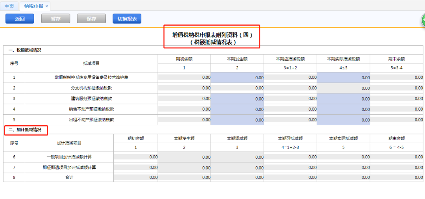
Task: Edit 本期发生额 for 出租不动产预征缴纳税款
Action: point(237,120)
